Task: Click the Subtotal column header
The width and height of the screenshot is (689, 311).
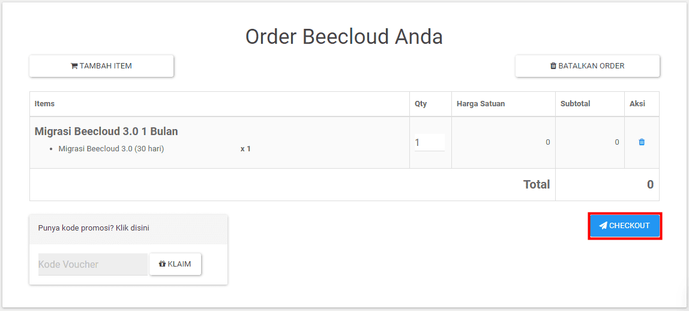Action: (575, 104)
